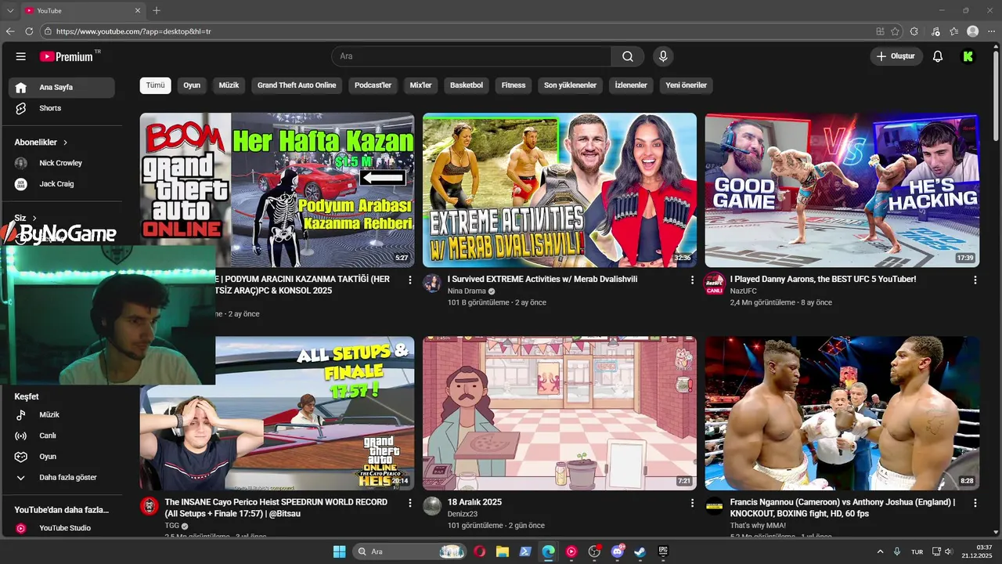Image resolution: width=1002 pixels, height=564 pixels.
Task: Open Nick Crowley subscription channel
Action: 62,163
